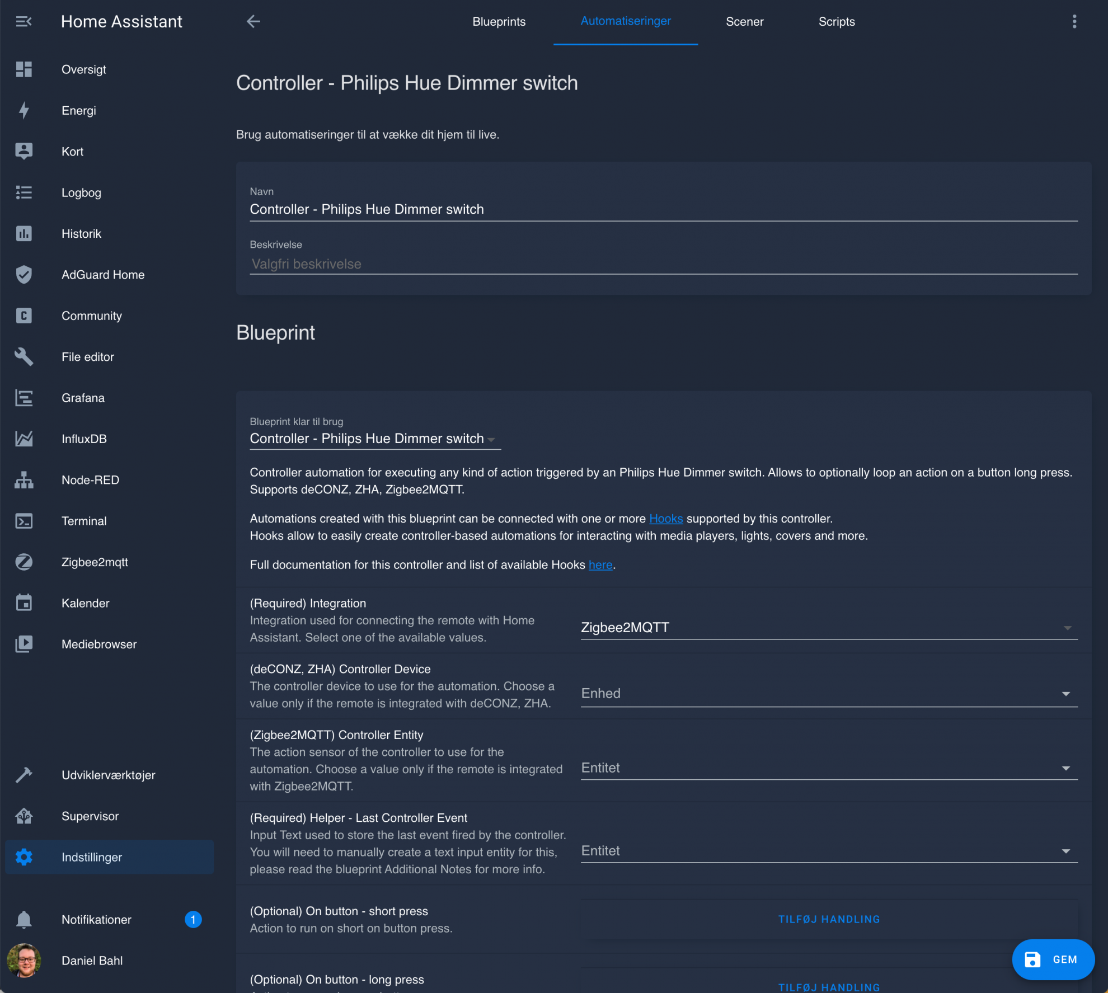Click the File editor wrench icon

24,356
